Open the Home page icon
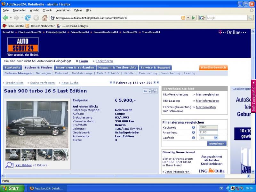 pos(44,18)
